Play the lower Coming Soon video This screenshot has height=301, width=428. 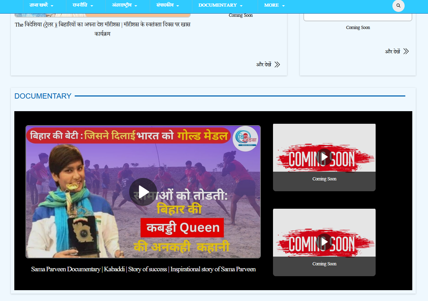point(324,242)
